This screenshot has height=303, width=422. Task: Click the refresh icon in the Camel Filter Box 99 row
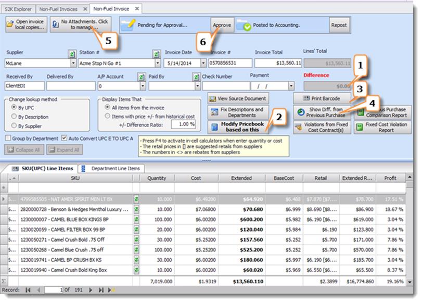tap(136, 229)
